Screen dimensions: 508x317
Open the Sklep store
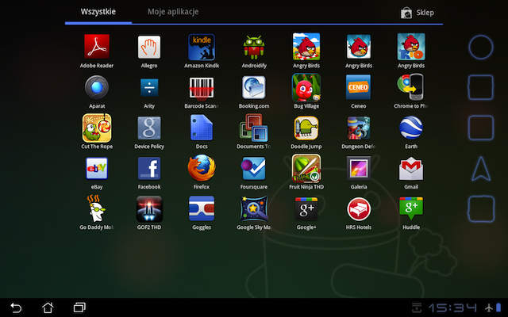[x=418, y=13]
